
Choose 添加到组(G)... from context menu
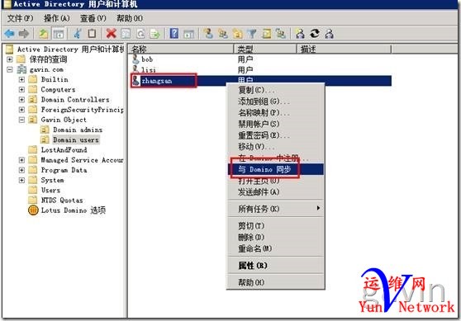[x=276, y=101]
